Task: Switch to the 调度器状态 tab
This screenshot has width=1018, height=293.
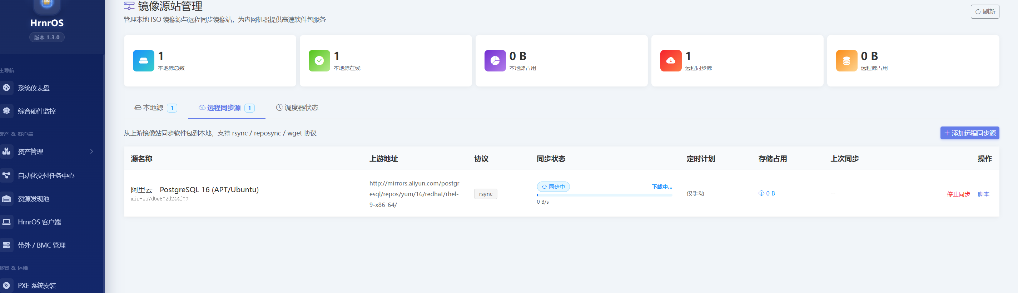Action: 297,108
